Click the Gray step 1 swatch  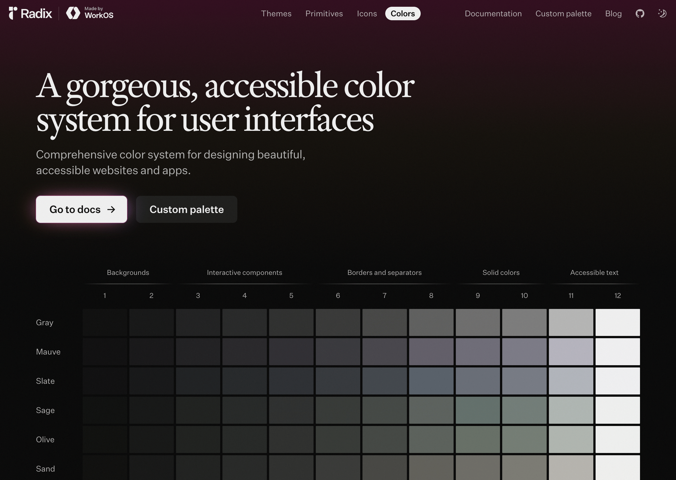click(x=105, y=322)
